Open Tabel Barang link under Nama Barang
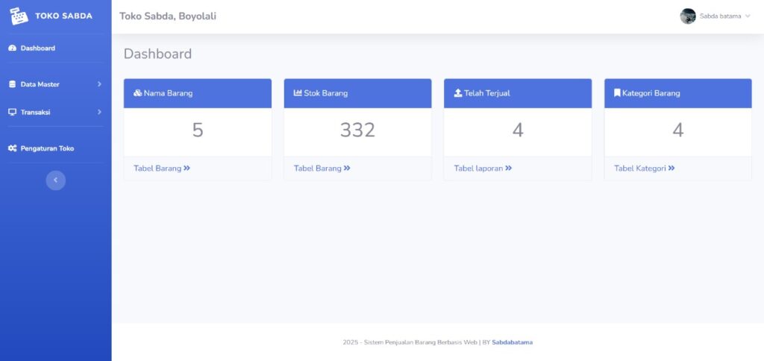 162,168
